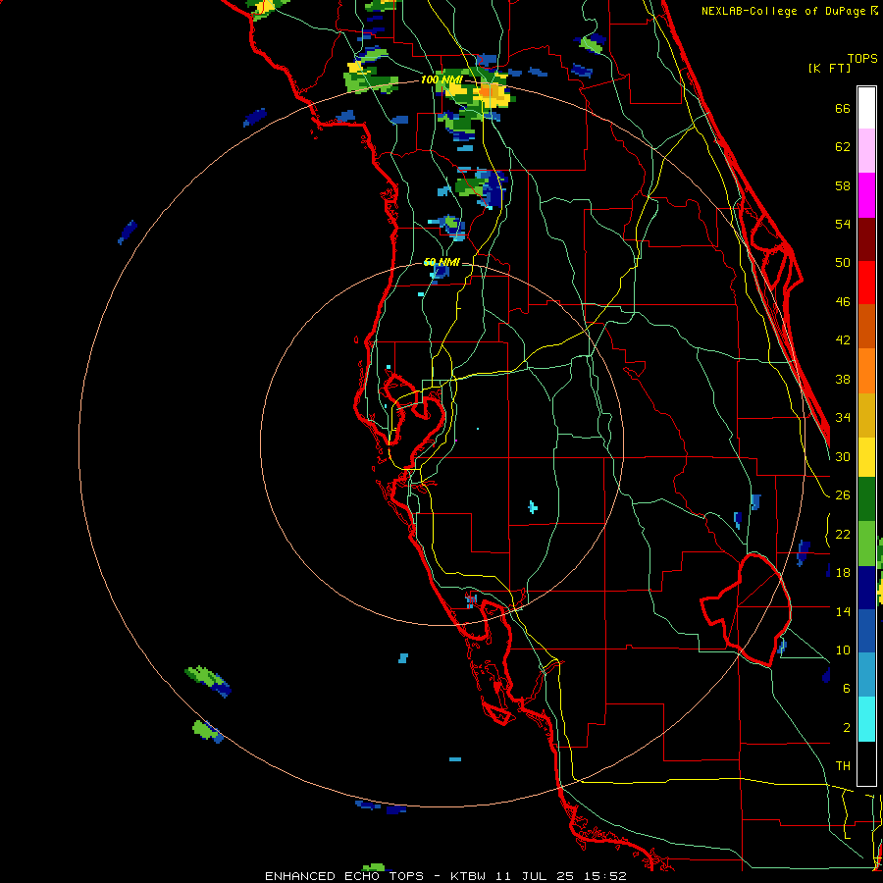This screenshot has width=883, height=883.
Task: Select the dark green legend swatch
Action: tap(866, 499)
